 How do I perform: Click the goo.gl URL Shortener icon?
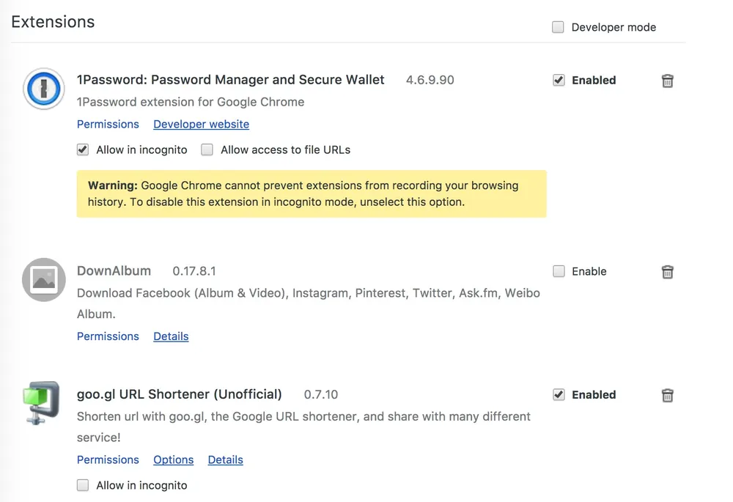[41, 403]
